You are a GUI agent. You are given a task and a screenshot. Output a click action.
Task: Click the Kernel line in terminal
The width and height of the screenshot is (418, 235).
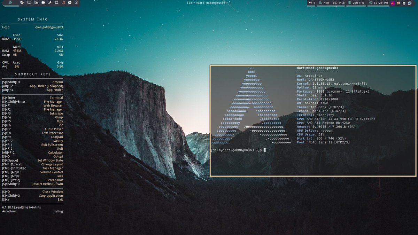tap(332, 84)
